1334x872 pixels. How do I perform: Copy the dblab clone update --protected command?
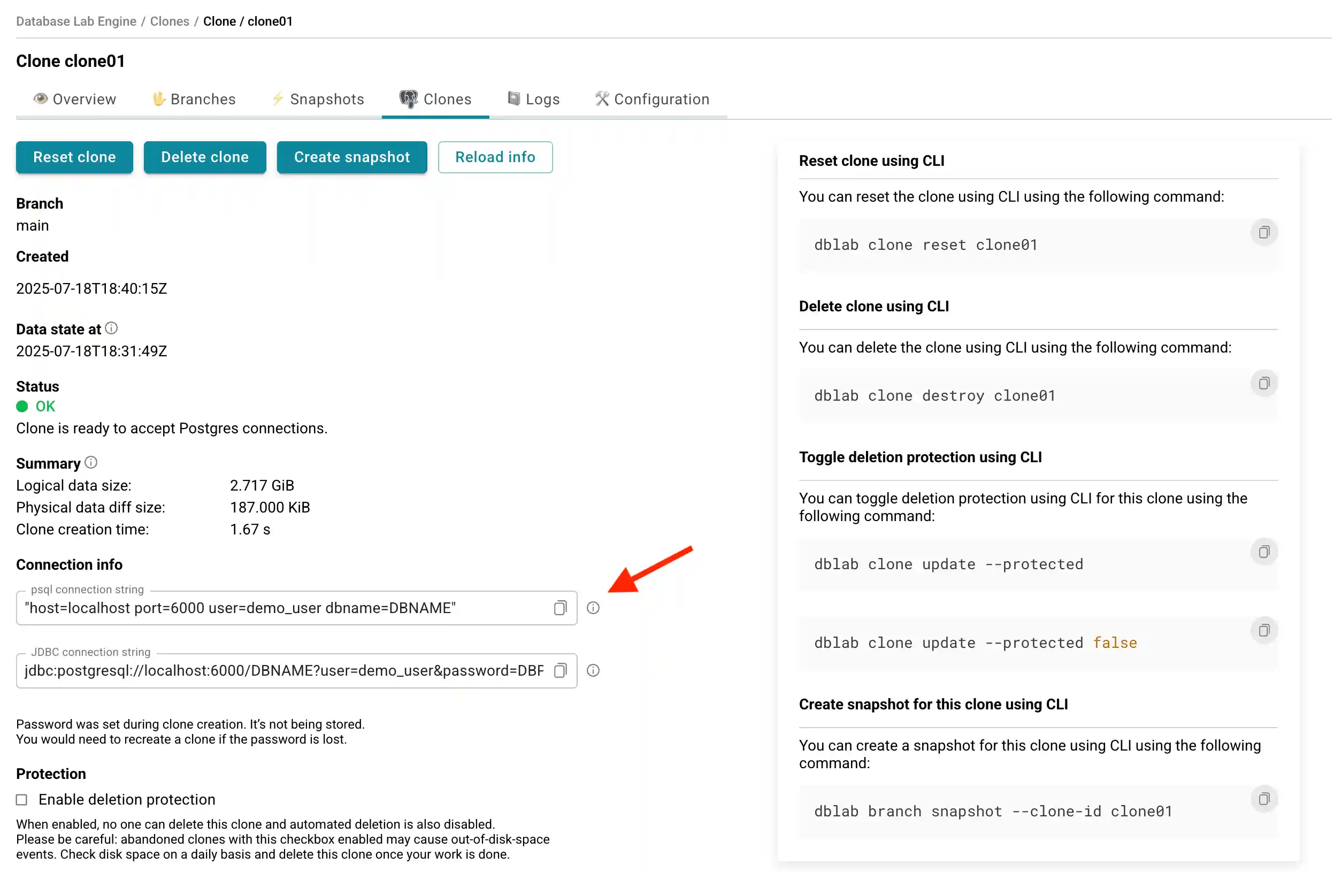tap(1264, 552)
